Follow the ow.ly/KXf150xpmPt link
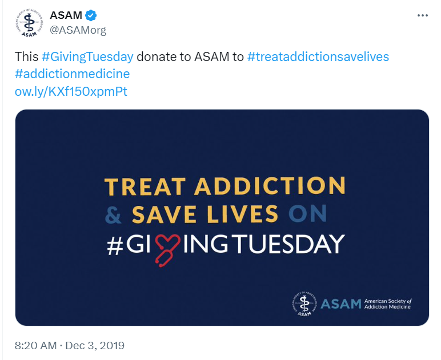 71,91
